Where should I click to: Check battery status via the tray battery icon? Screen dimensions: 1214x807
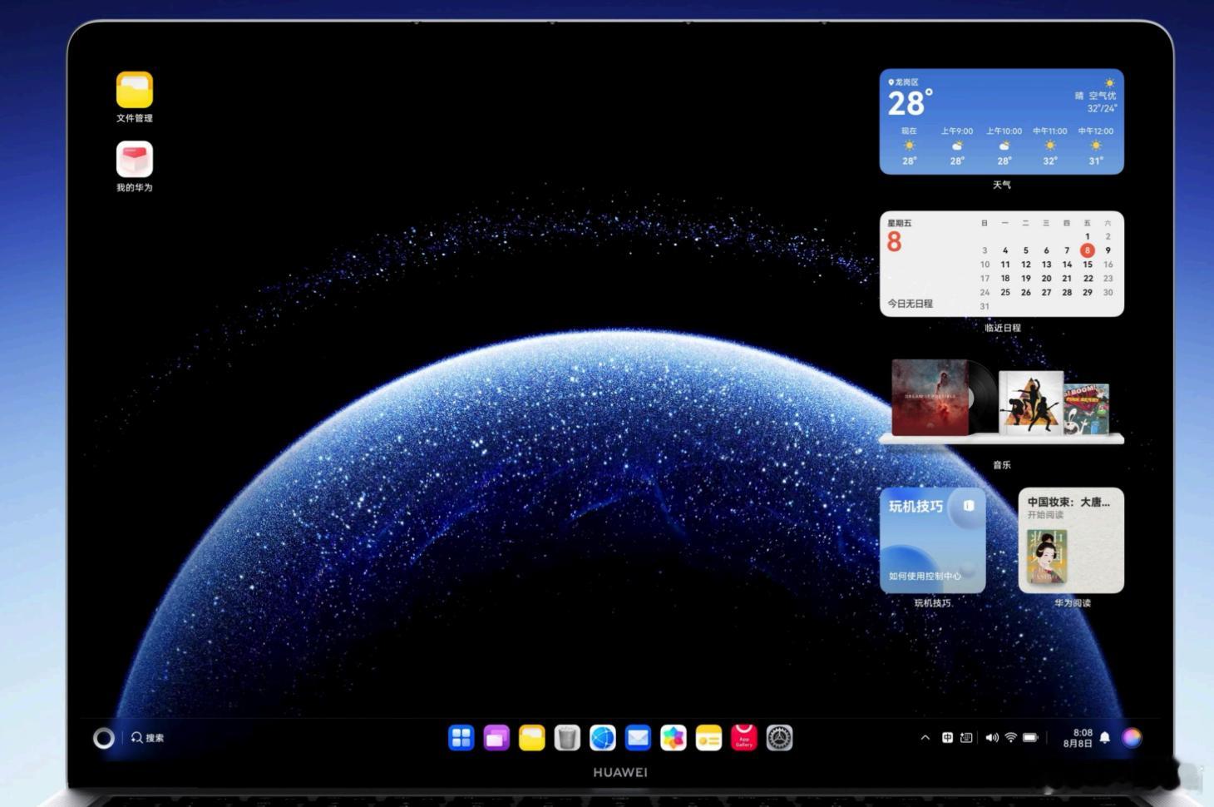(1030, 738)
